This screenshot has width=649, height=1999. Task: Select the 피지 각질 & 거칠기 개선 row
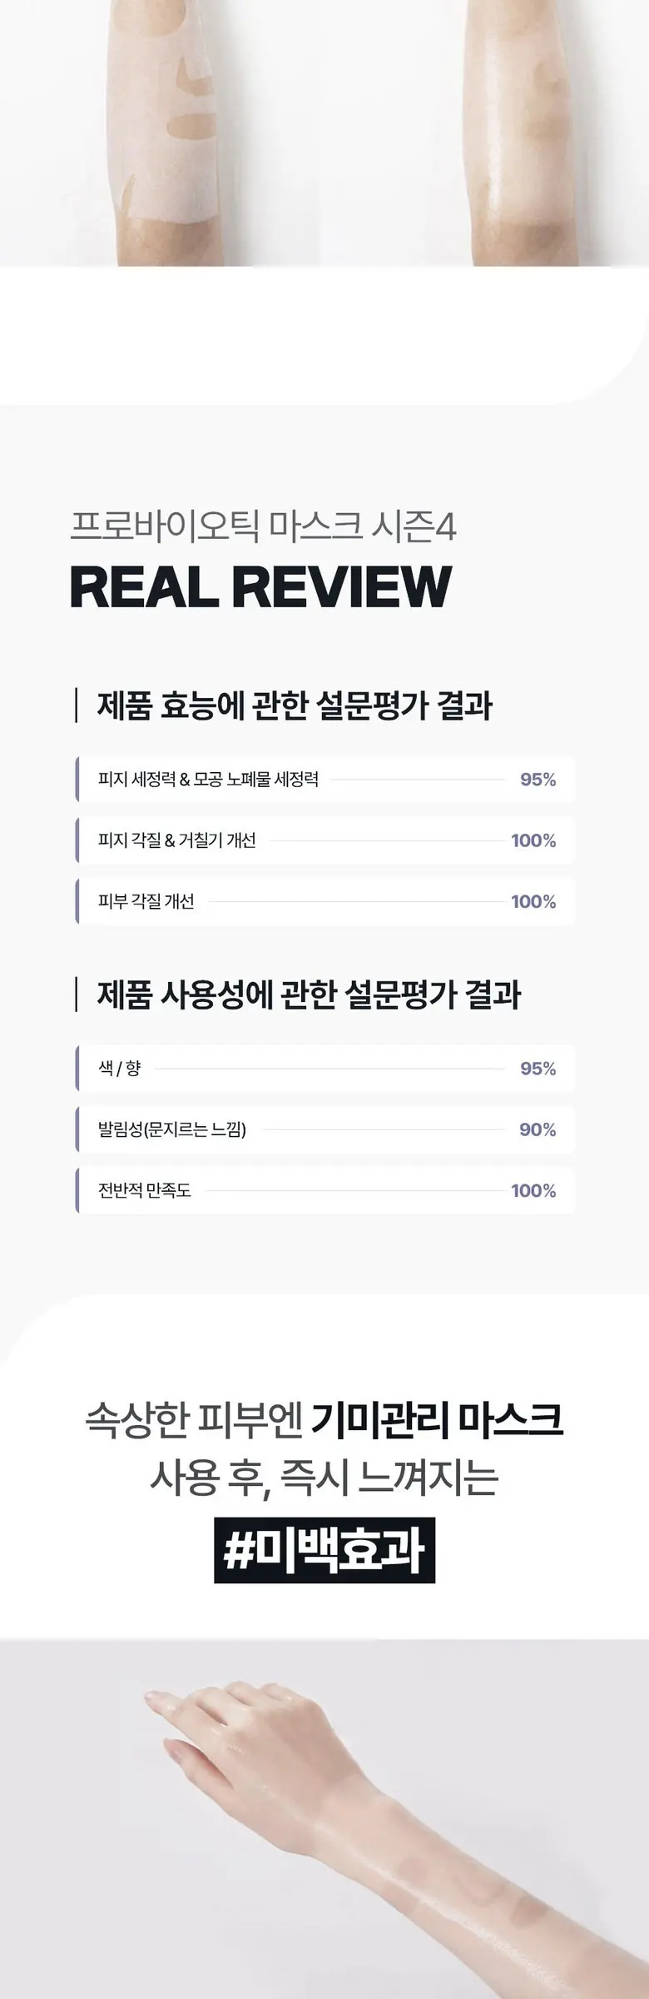325,840
